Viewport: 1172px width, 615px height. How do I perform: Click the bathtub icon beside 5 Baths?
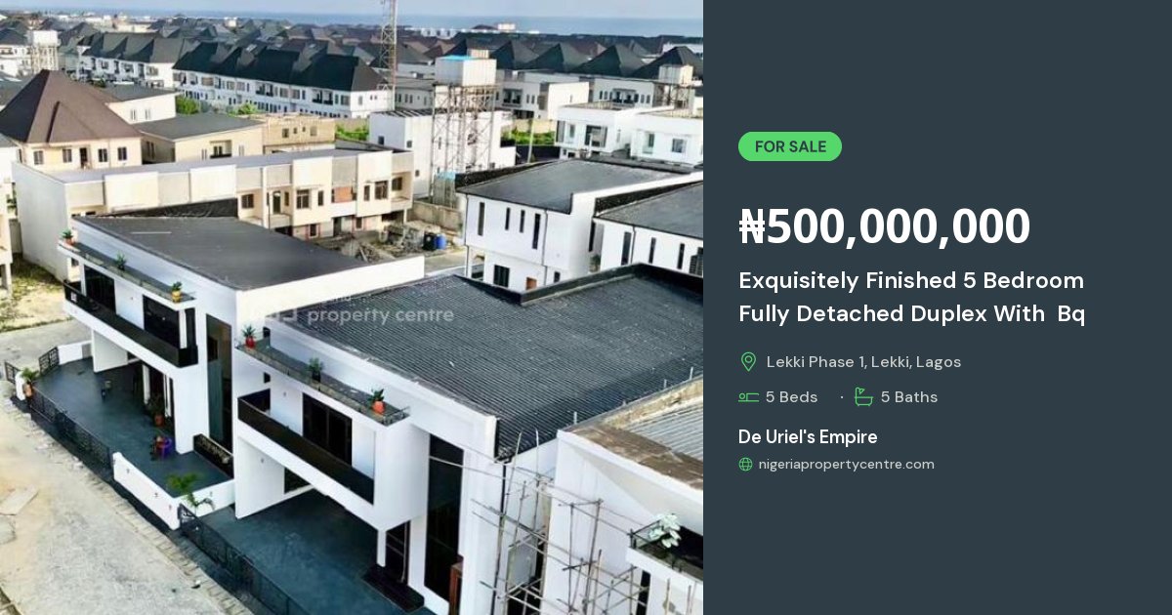tap(863, 396)
